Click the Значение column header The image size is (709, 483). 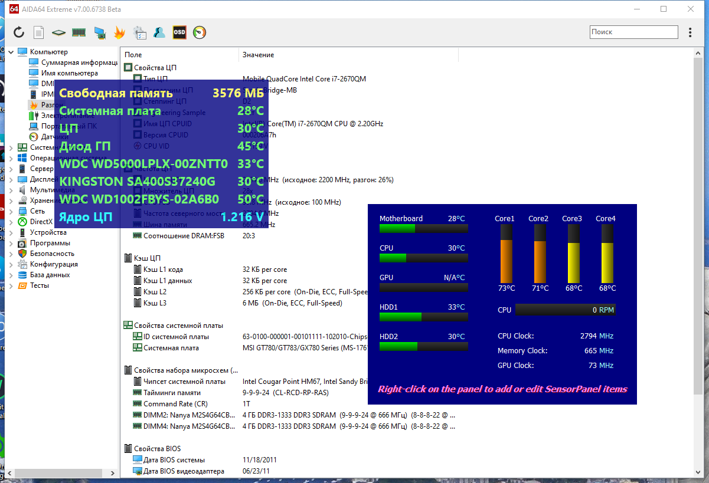348,55
